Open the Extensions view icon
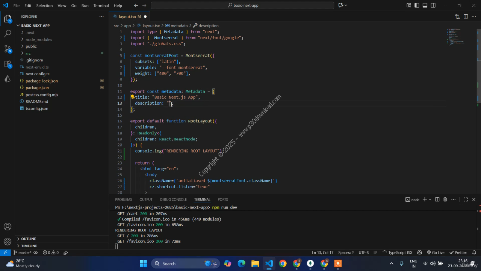This screenshot has height=271, width=481. click(x=8, y=64)
